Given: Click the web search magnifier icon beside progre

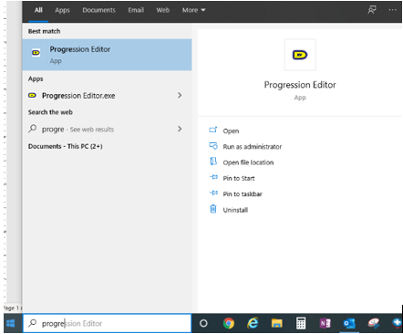Looking at the screenshot, I should point(33,129).
